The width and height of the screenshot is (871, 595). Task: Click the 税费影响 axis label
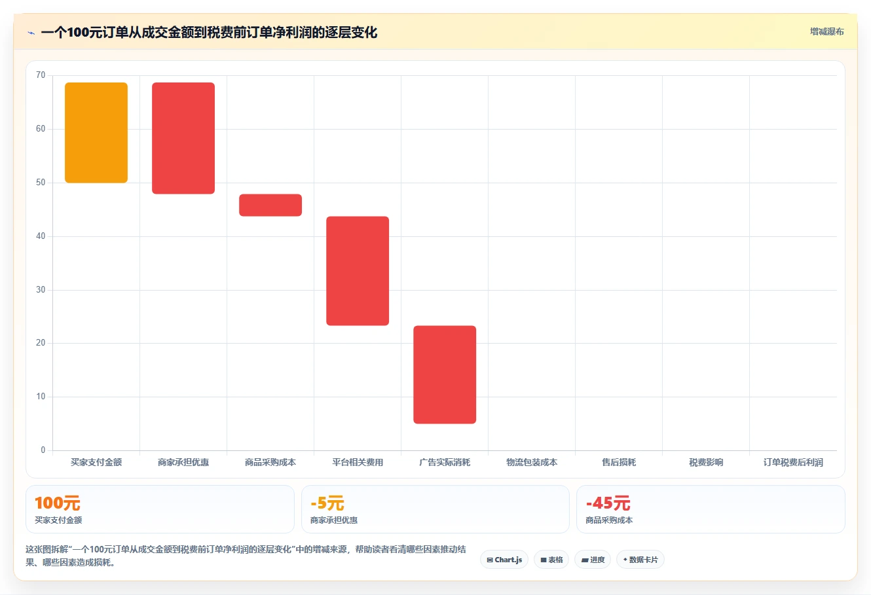pos(706,462)
